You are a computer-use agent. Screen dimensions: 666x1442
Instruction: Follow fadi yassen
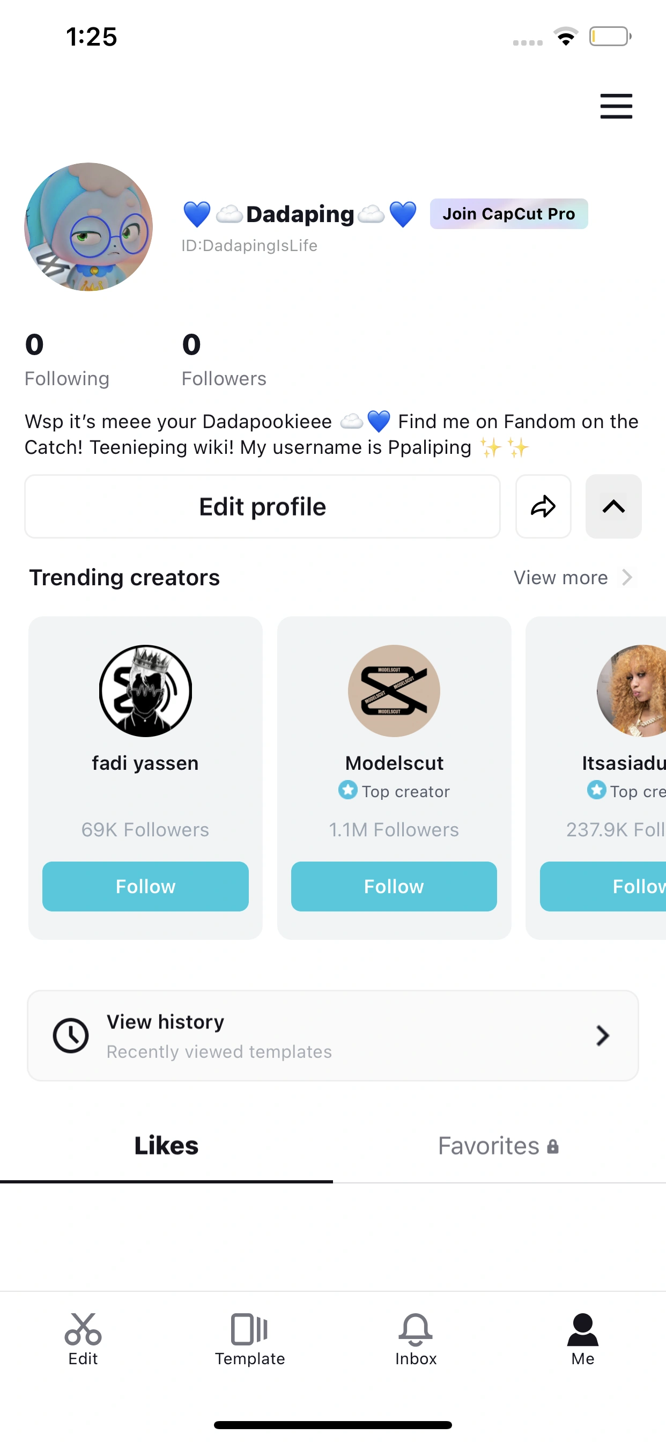point(145,887)
